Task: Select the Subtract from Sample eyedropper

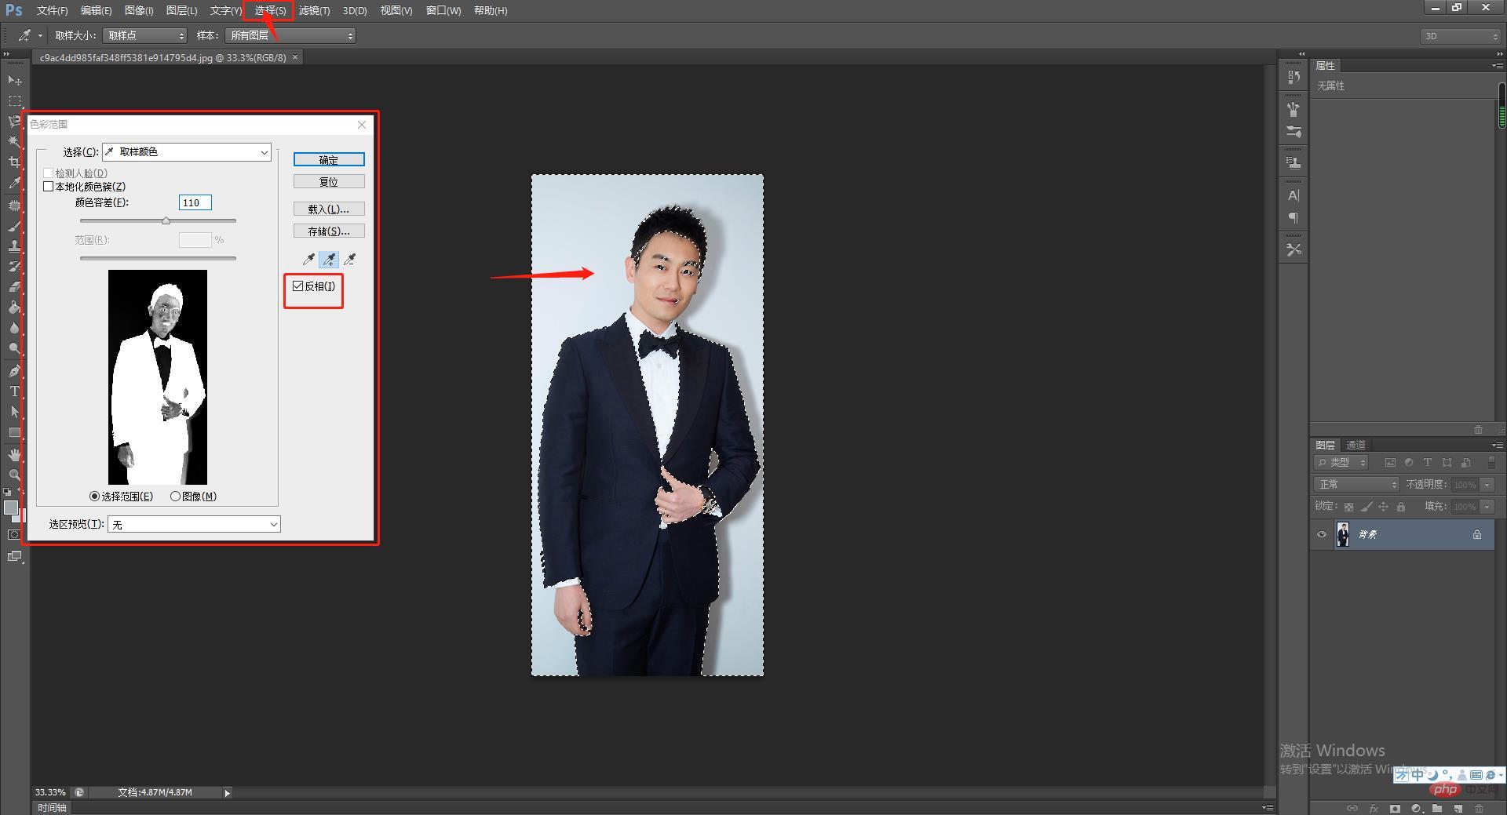Action: [350, 259]
